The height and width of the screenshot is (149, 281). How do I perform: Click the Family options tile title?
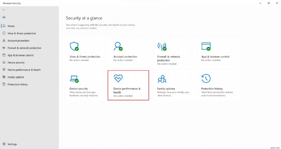click(166, 89)
